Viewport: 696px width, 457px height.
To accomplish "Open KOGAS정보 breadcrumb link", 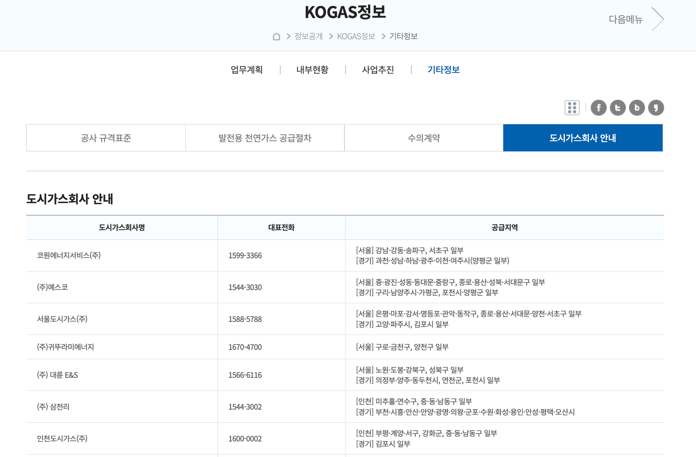I will tap(356, 36).
